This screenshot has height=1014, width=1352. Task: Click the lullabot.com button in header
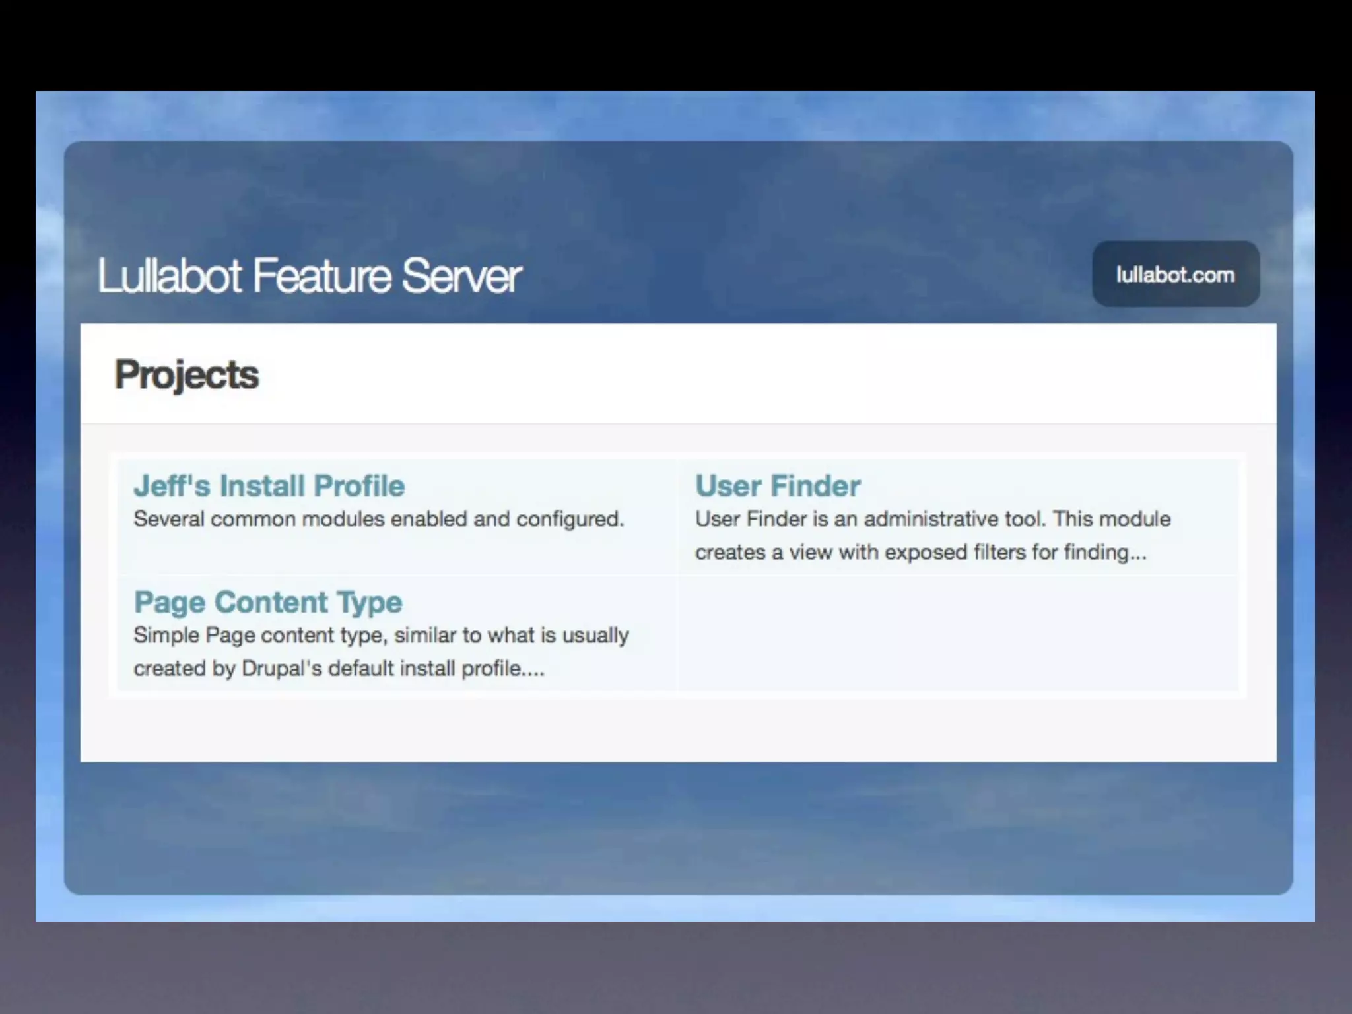(1175, 275)
